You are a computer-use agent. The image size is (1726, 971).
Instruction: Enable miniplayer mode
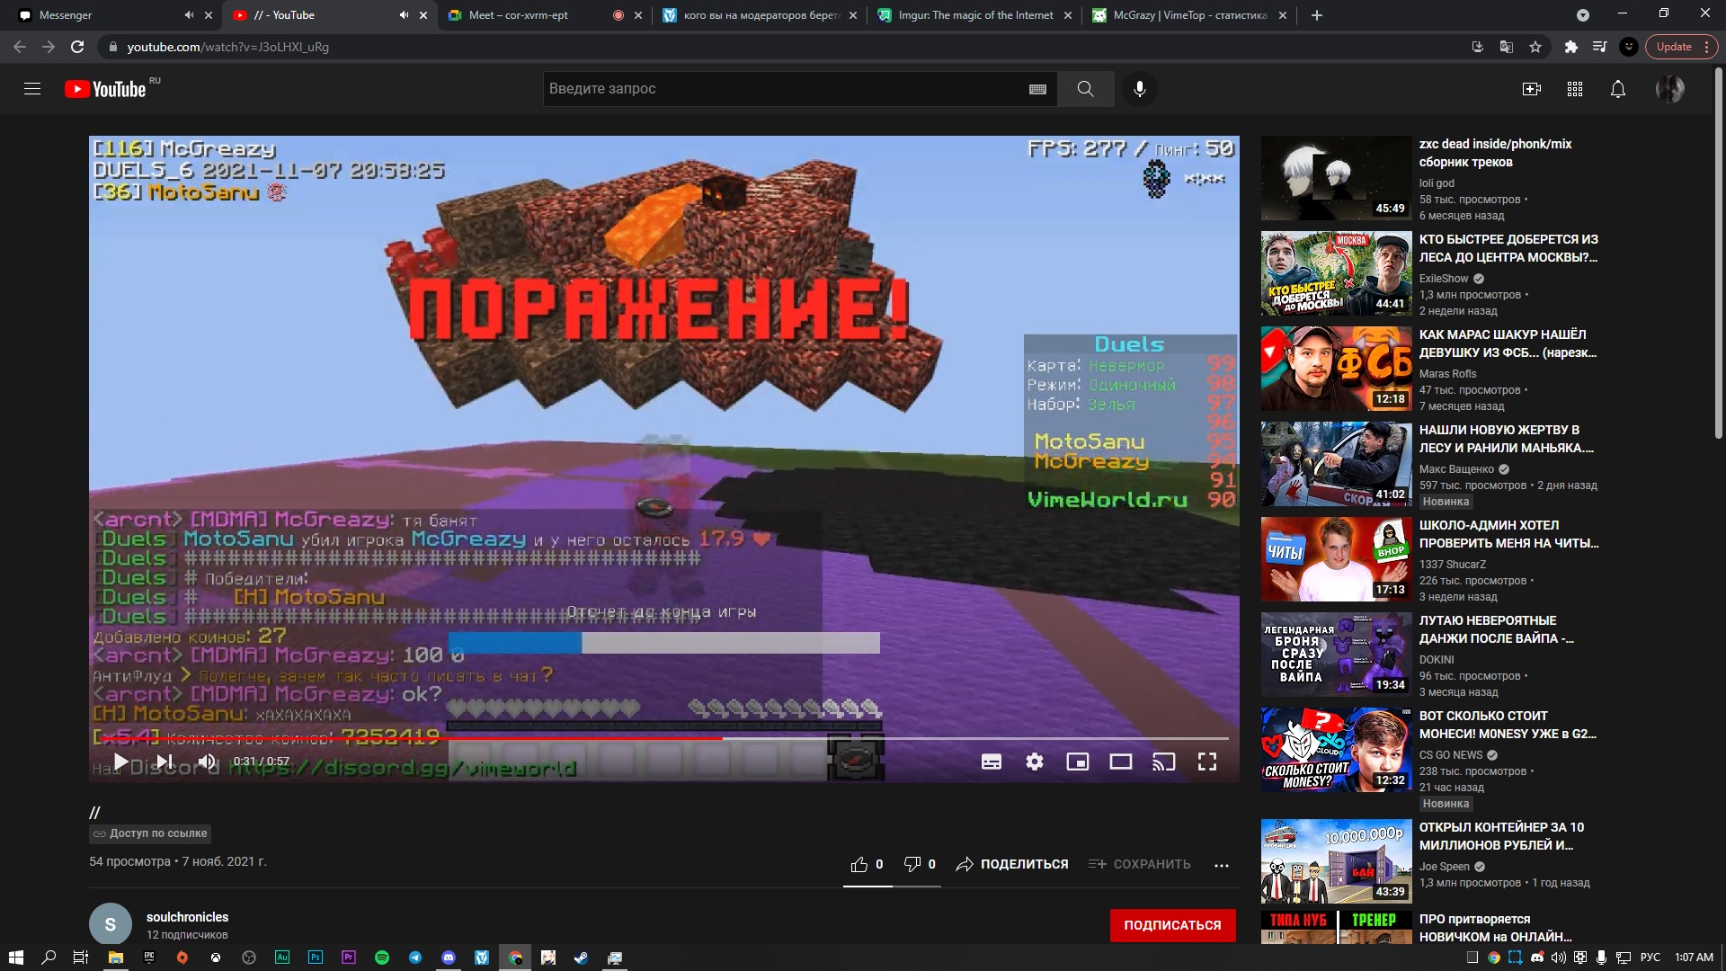1077,762
